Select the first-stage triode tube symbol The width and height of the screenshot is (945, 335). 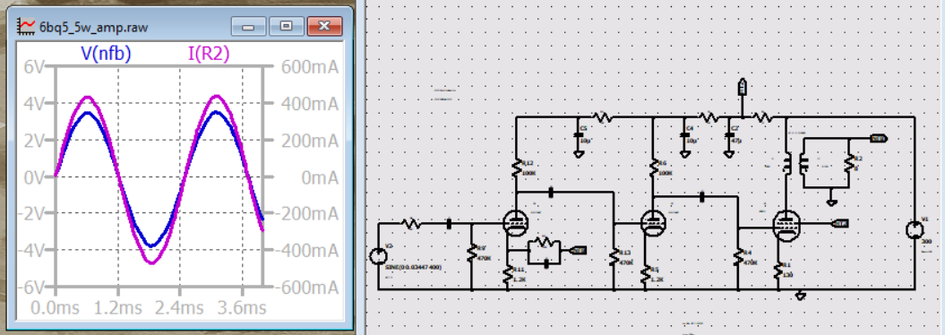(515, 222)
